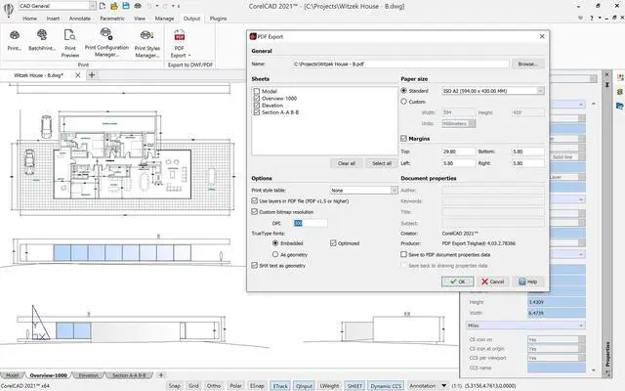Open the CS icon at origin dropdown
The image size is (625, 391).
coord(582,349)
